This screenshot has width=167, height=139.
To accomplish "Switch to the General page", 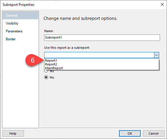I will (20, 15).
